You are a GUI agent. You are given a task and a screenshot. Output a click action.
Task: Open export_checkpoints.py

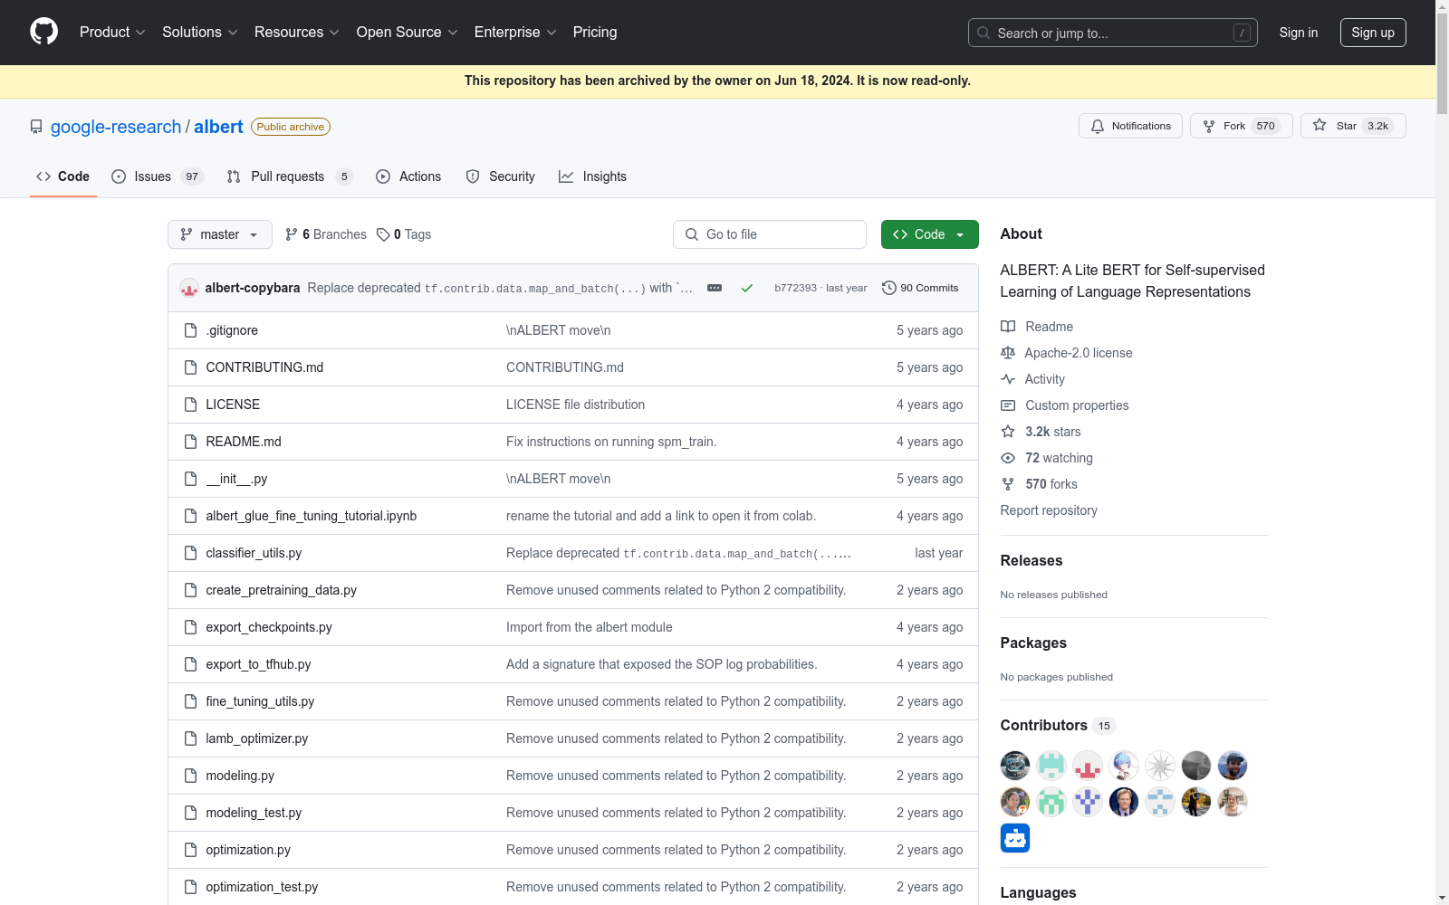pos(269,627)
